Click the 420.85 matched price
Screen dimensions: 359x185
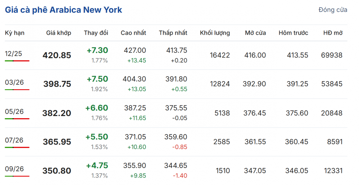coord(57,55)
